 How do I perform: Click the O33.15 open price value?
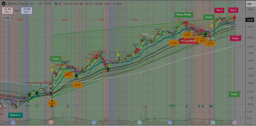pyautogui.click(x=69, y=4)
